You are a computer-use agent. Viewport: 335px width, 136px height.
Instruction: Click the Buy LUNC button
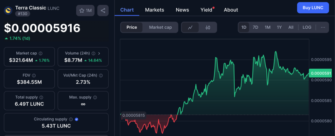click(x=313, y=7)
